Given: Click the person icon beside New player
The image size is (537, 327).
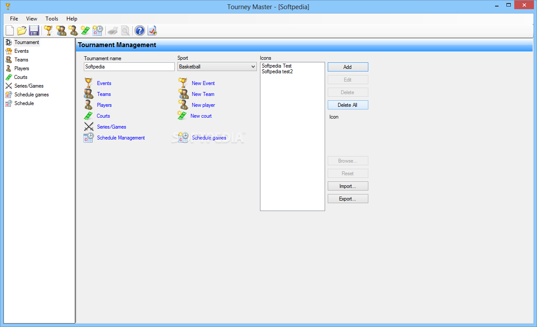Looking at the screenshot, I should point(183,105).
